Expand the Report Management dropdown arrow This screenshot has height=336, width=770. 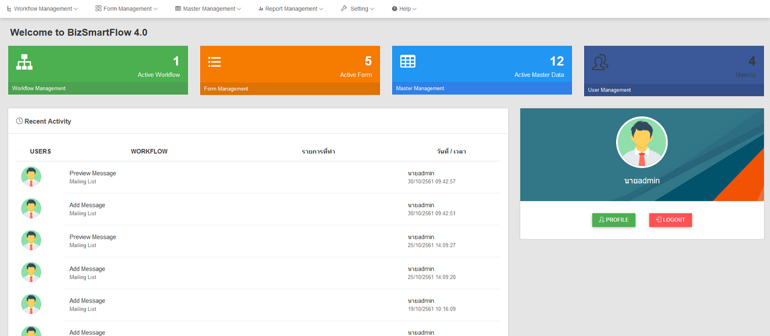point(321,9)
